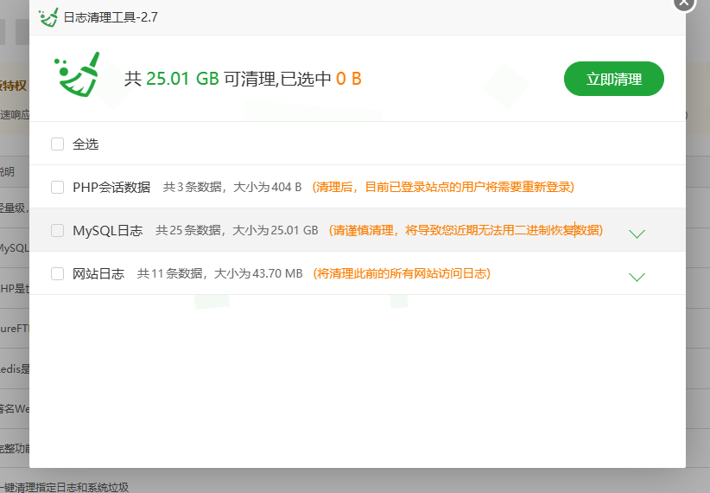Click 共11条数据 大小为43.70 MB text
The height and width of the screenshot is (493, 710).
tap(220, 273)
